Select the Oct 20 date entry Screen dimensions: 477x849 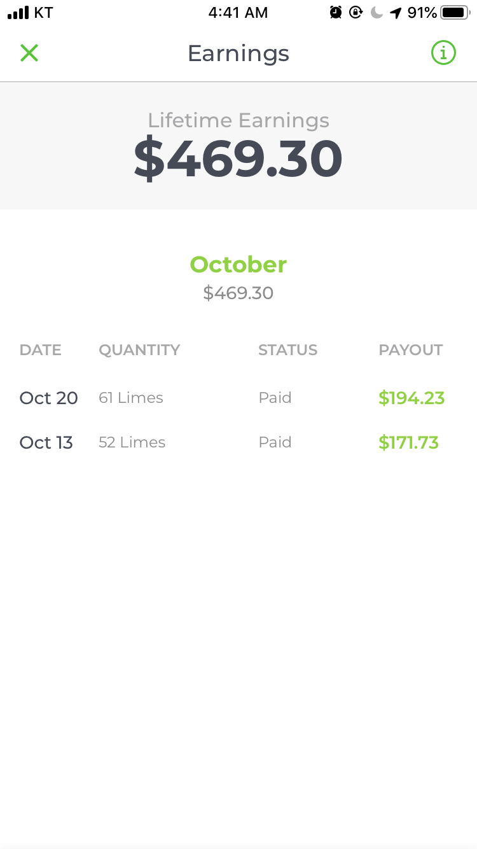click(x=49, y=398)
